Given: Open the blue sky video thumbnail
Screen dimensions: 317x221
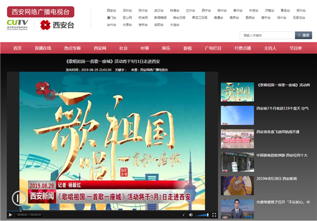Looking at the screenshot, I should (x=237, y=115).
